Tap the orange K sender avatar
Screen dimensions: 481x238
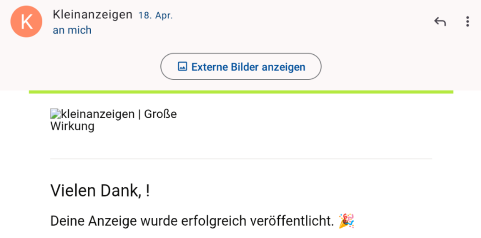click(26, 22)
